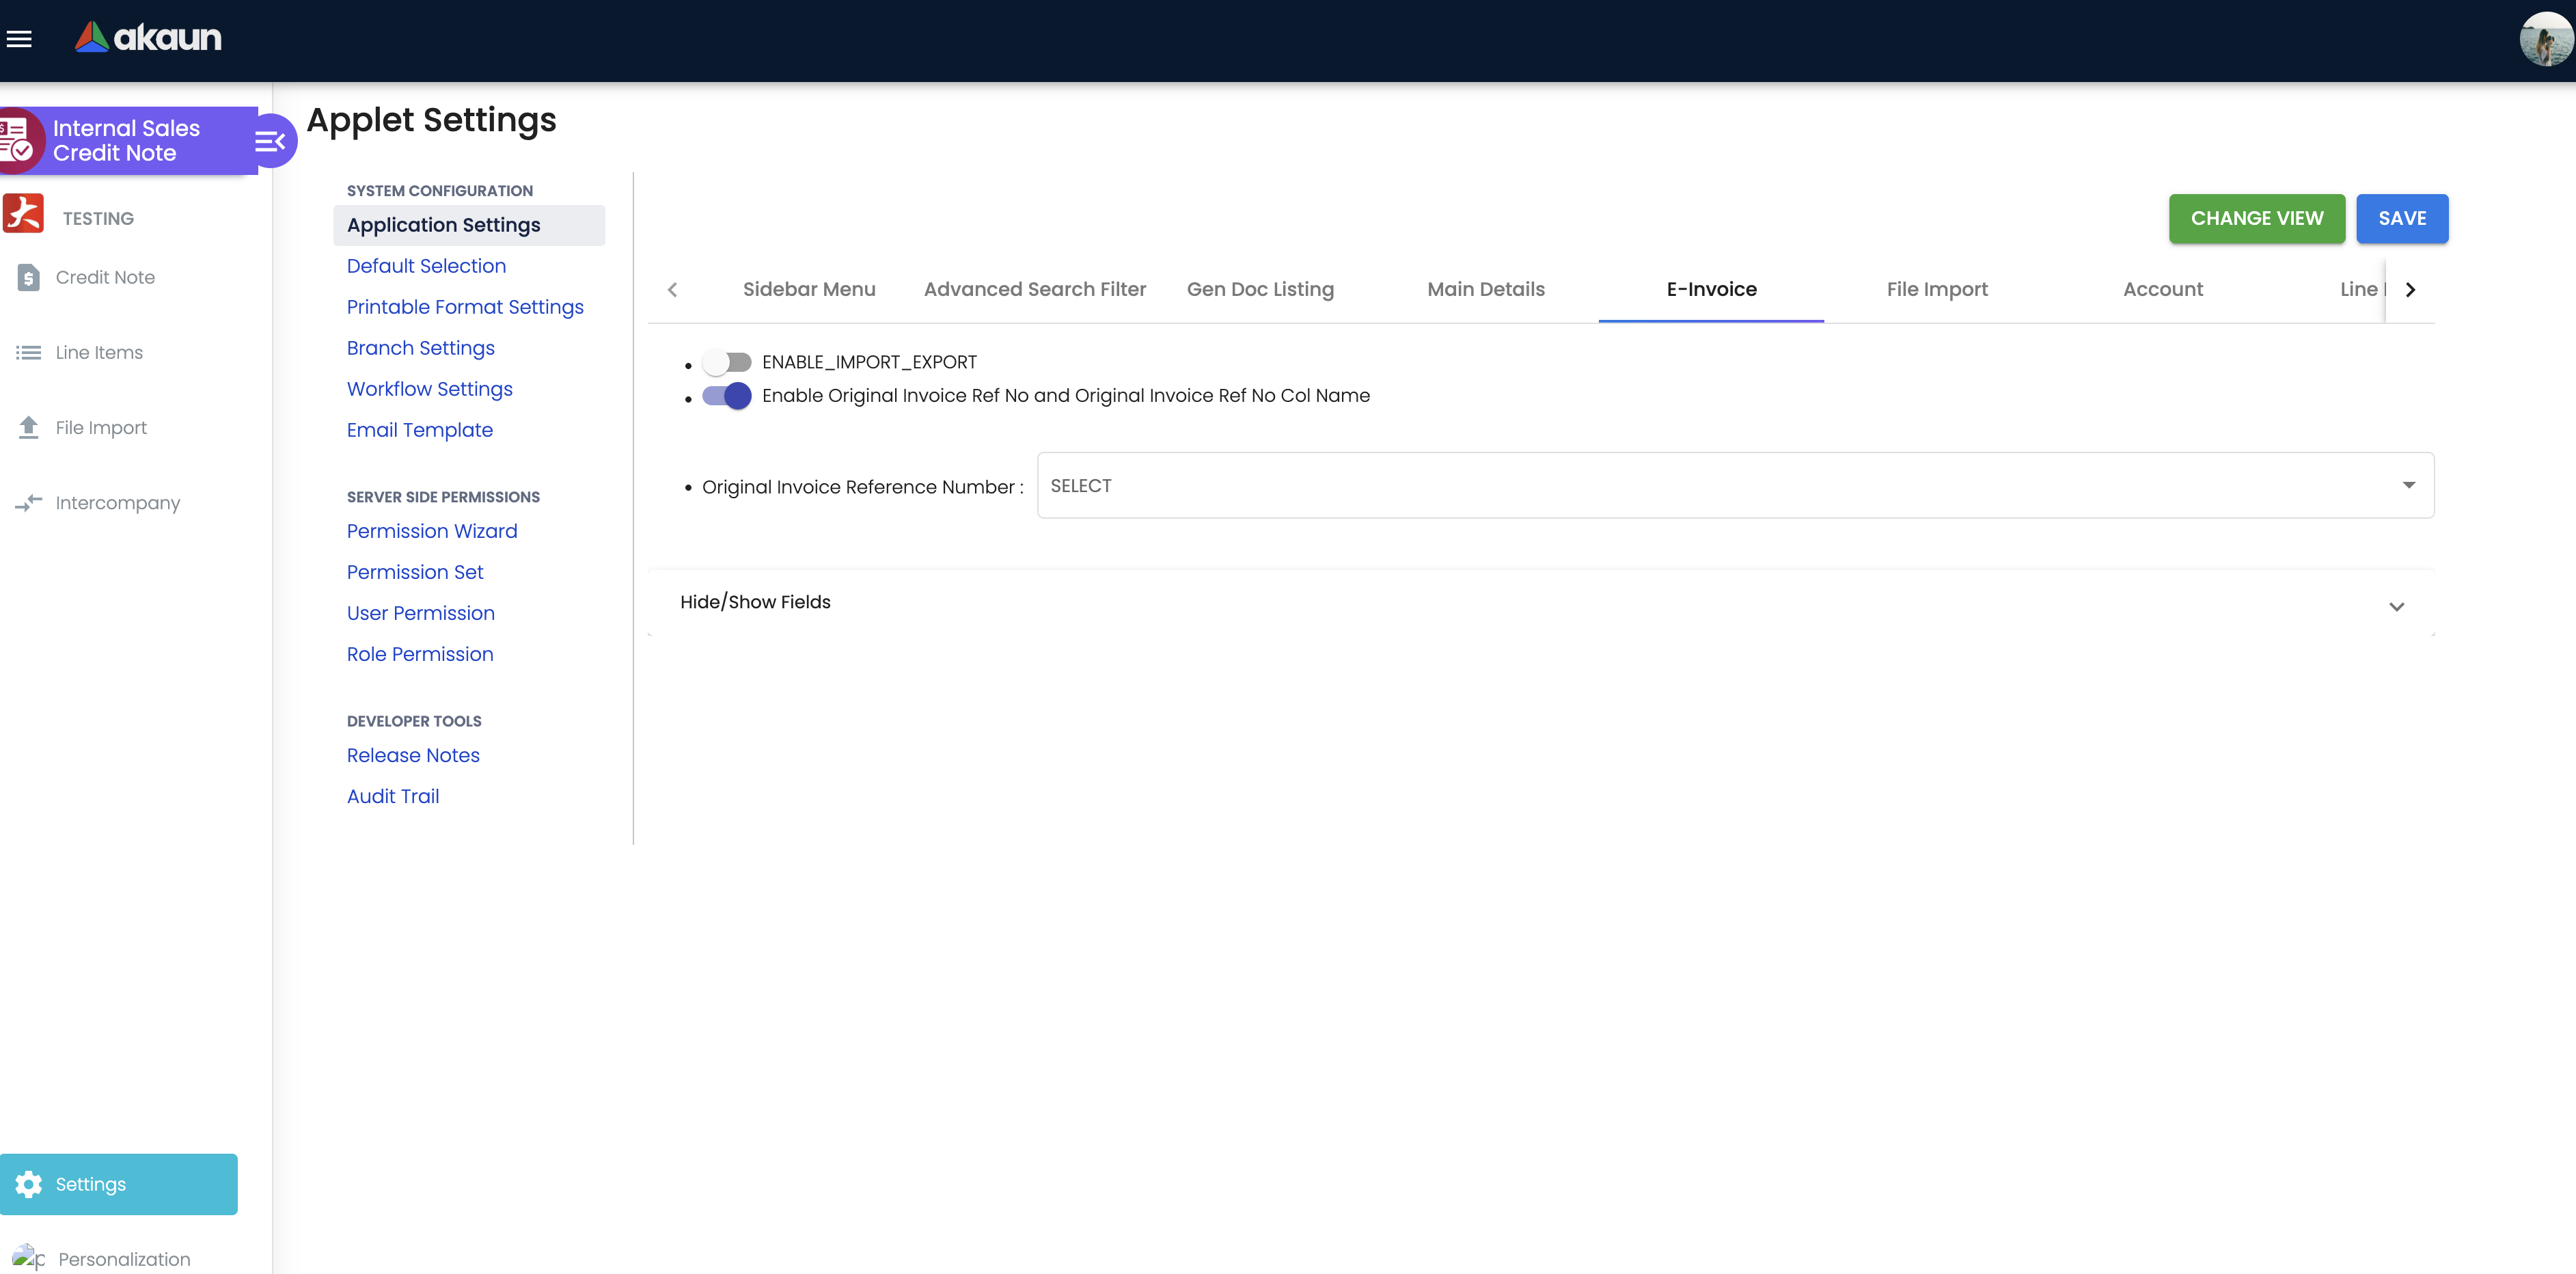The width and height of the screenshot is (2576, 1274).
Task: Open Branch Settings
Action: pos(420,348)
